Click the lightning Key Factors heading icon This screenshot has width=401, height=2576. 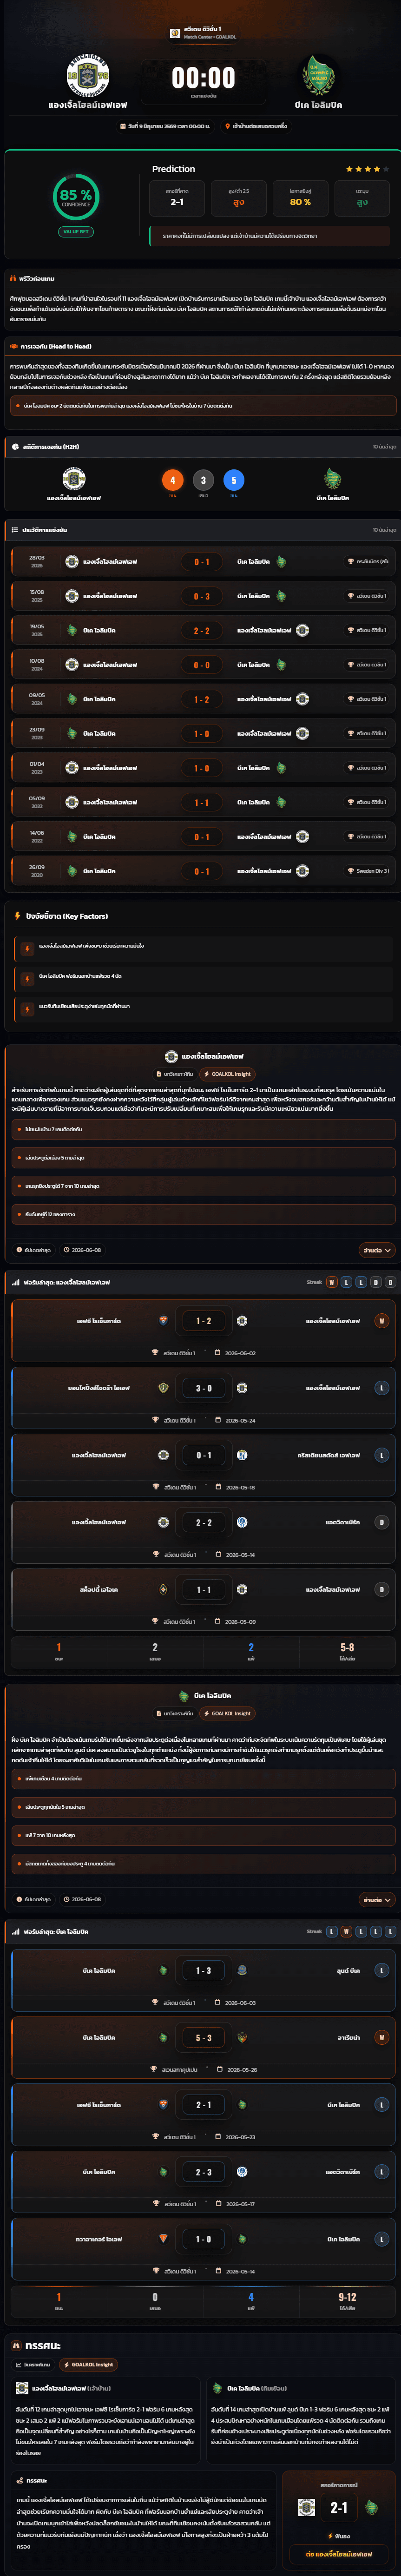click(17, 916)
